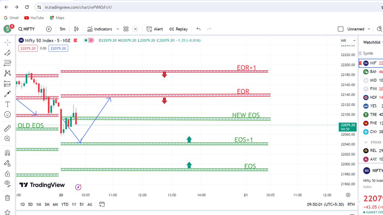Click the red flag marker beside Nifty 50 Index
This screenshot has width=383, height=215.
pyautogui.click(x=75, y=40)
